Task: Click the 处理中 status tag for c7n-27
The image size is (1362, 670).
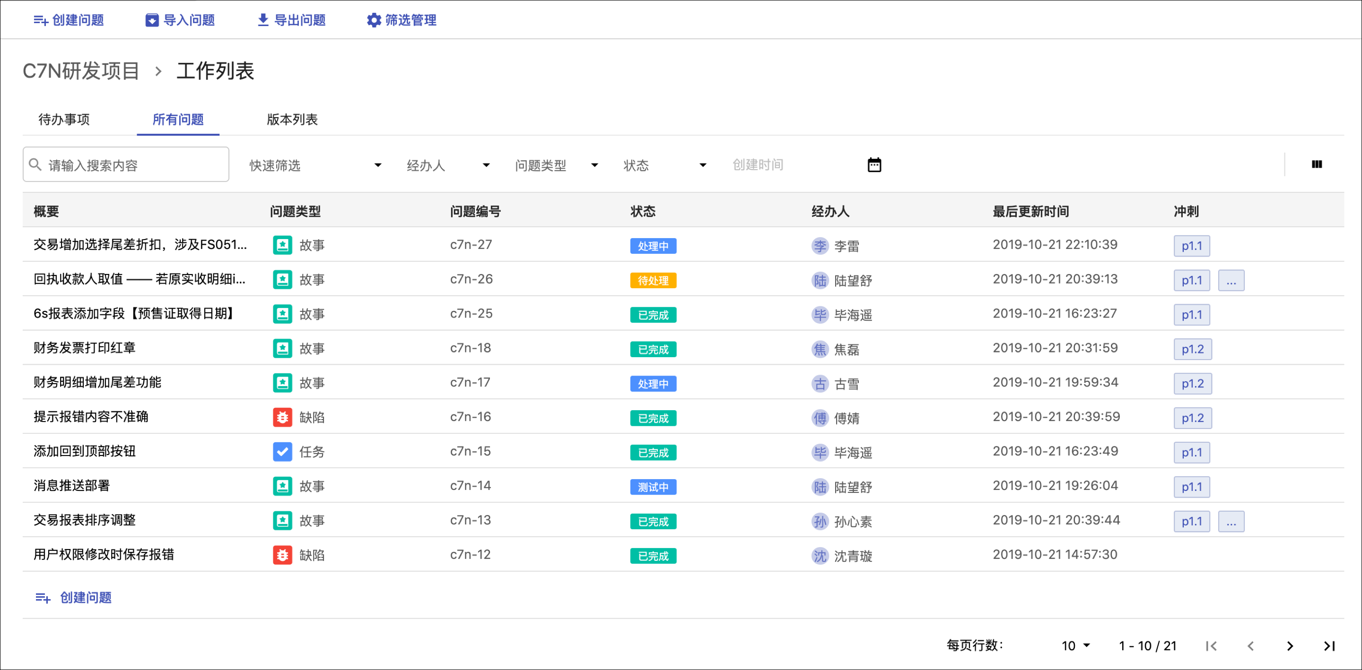Action: (x=653, y=246)
